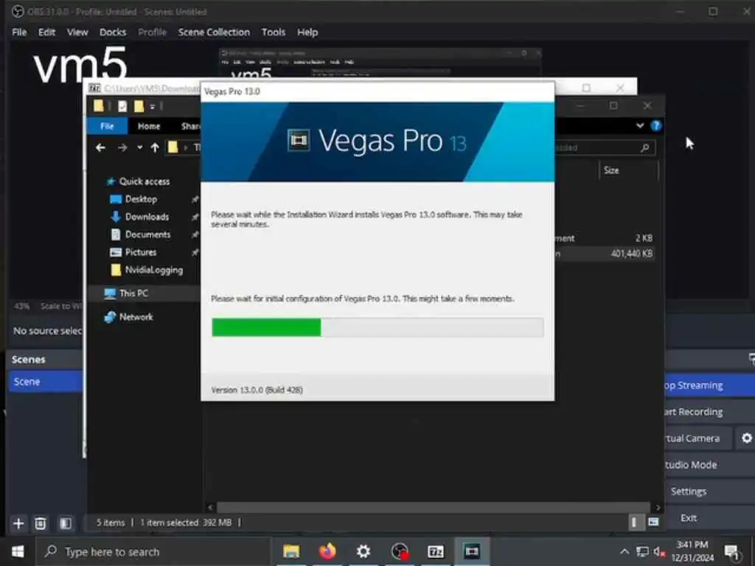
Task: Click the muted volume tray icon
Action: pos(659,551)
